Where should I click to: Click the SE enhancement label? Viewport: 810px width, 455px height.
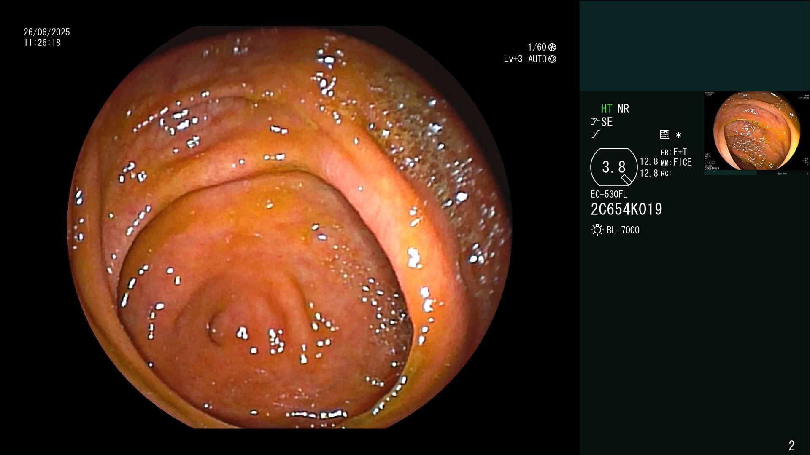click(607, 122)
